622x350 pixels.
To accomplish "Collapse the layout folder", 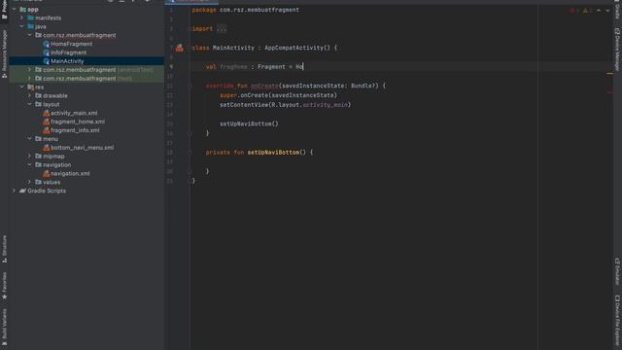I will (30, 104).
